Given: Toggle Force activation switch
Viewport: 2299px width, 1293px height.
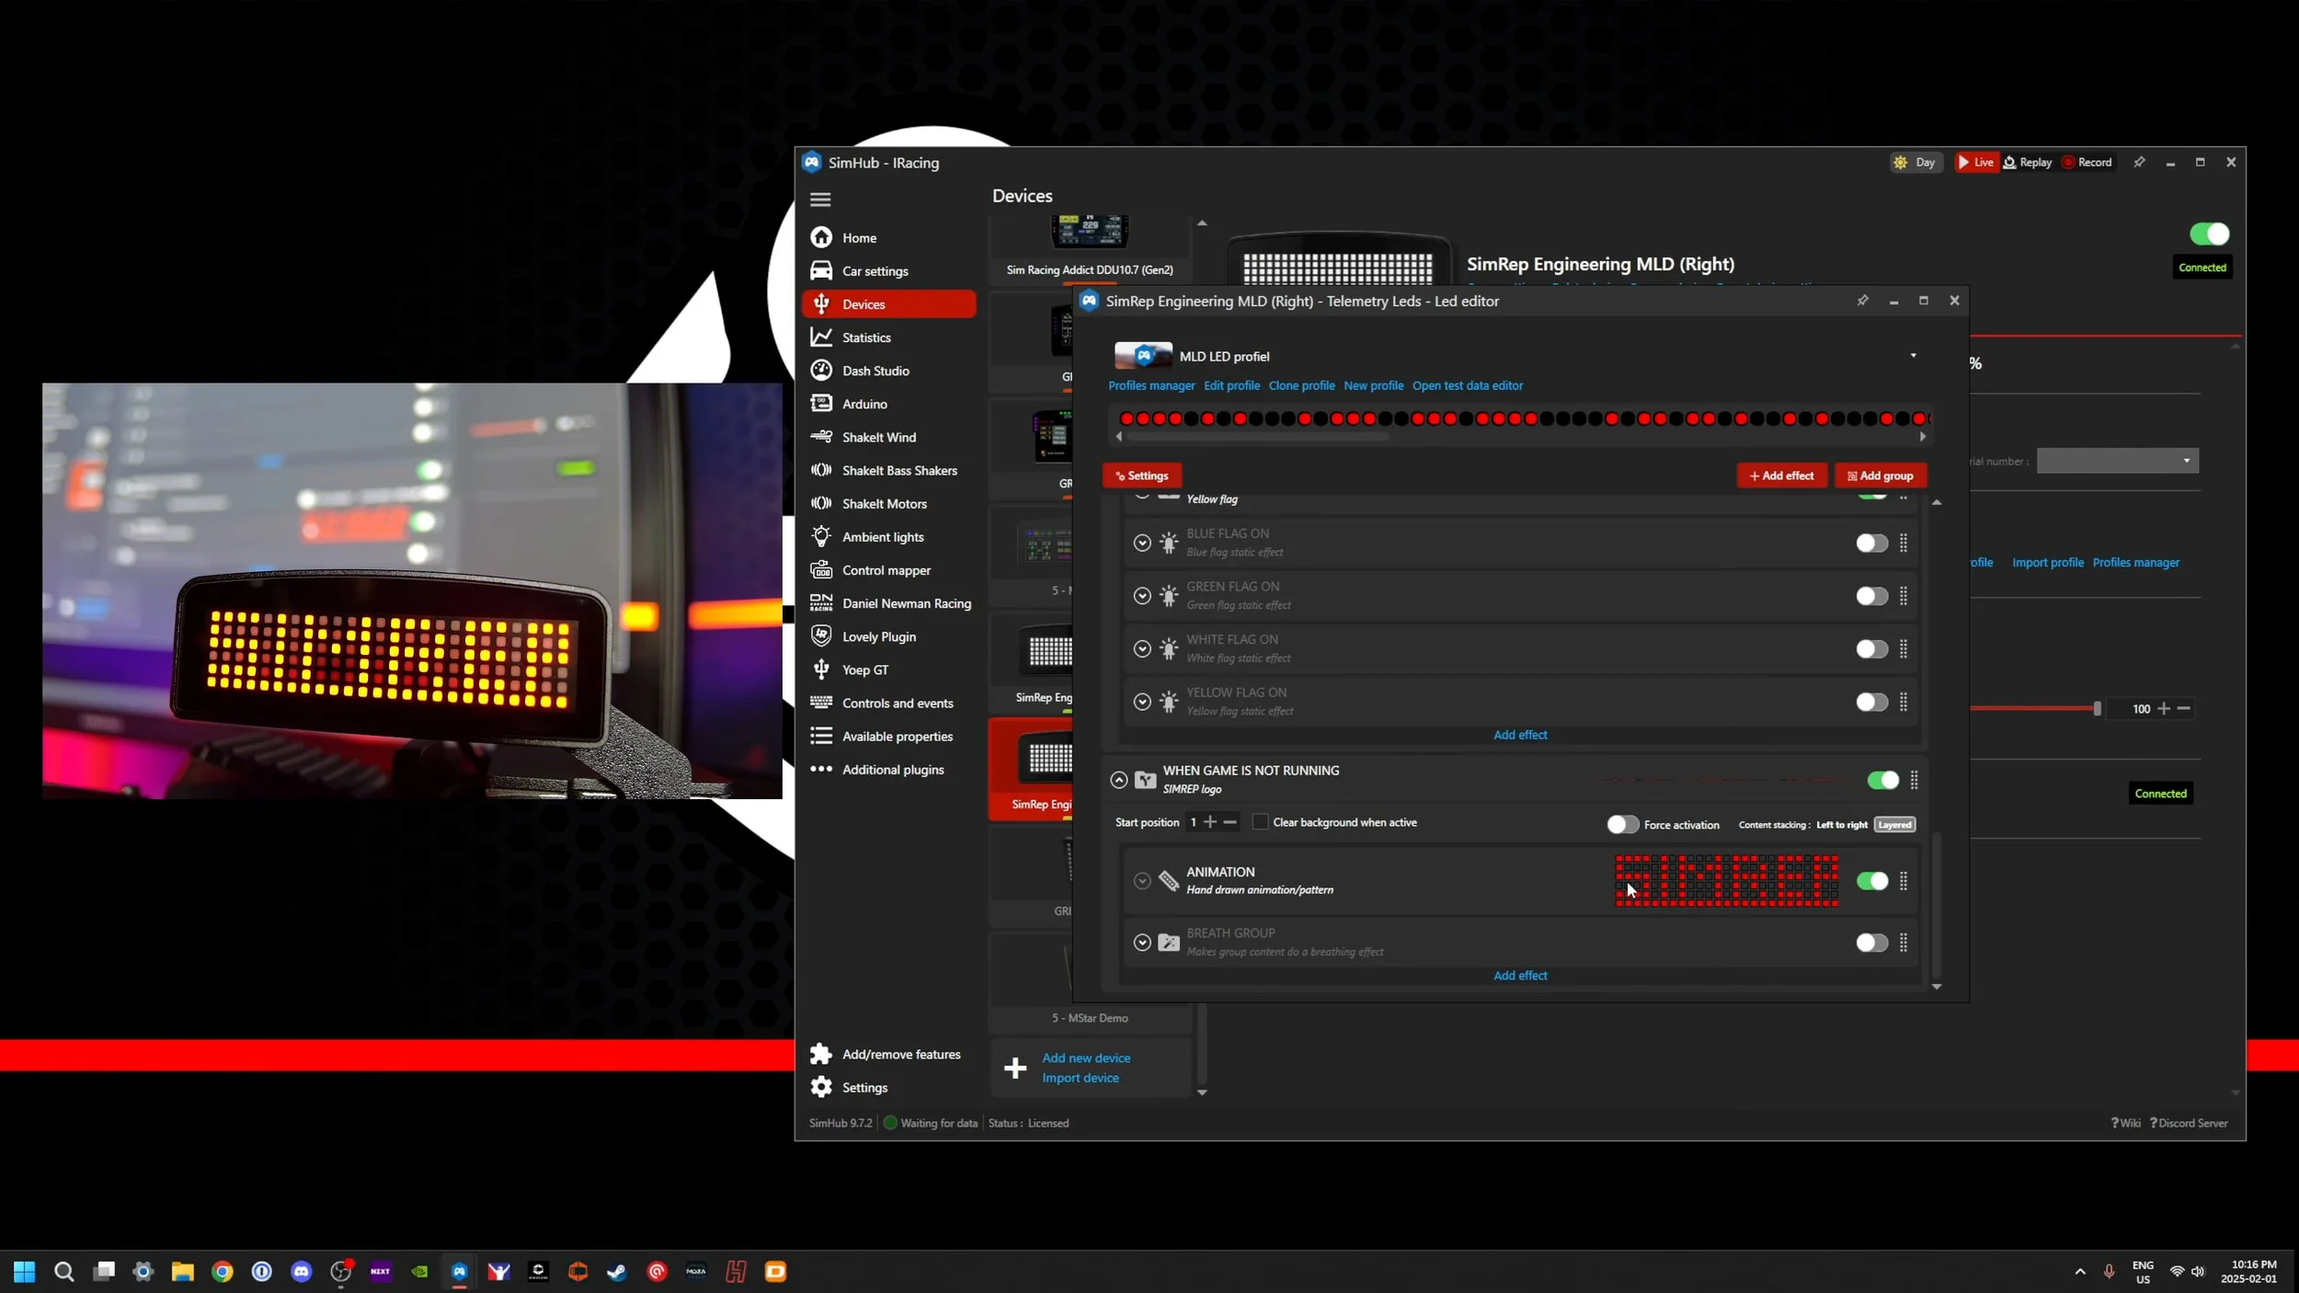Looking at the screenshot, I should [1622, 825].
